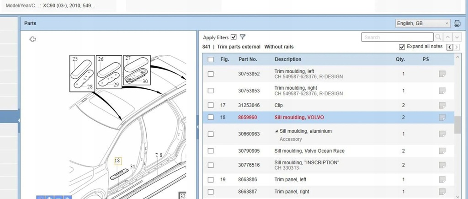Click part number 8659960
Viewport: 468px width, 199px height.
pos(247,118)
